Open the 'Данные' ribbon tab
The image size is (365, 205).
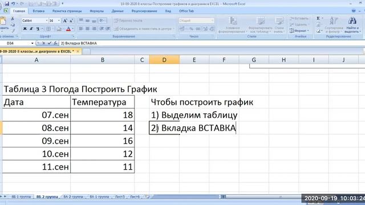[117, 11]
